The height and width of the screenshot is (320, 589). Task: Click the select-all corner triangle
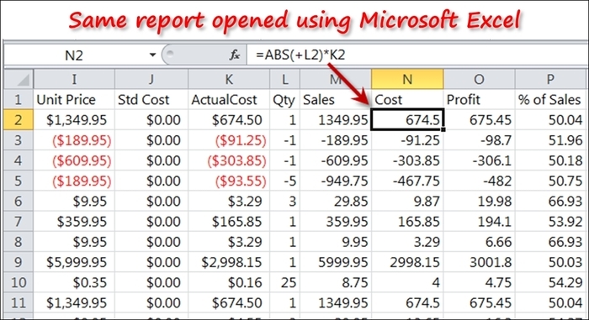(19, 79)
